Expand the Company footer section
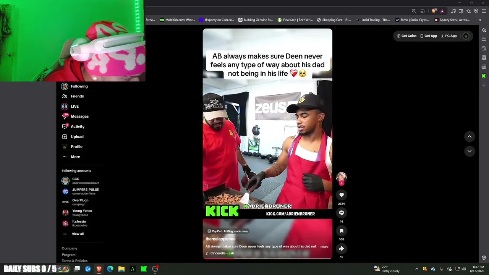 click(70, 248)
